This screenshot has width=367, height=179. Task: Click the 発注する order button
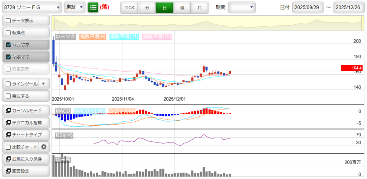click(x=25, y=96)
